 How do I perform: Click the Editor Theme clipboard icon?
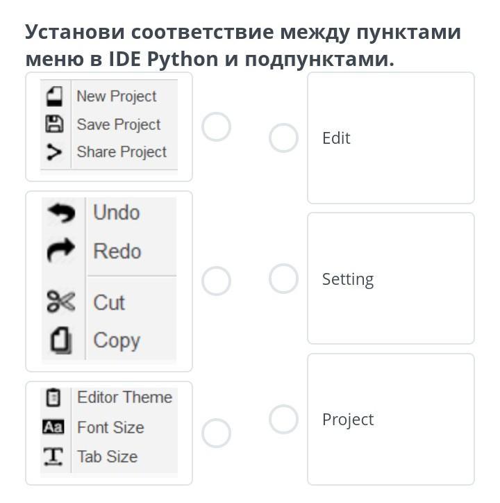tap(53, 398)
